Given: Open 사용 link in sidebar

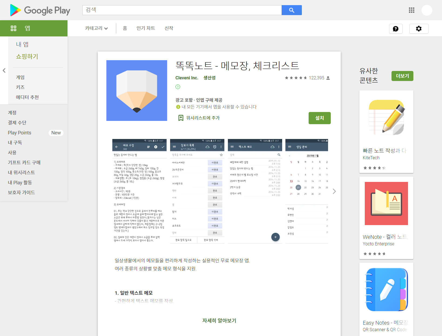Looking at the screenshot, I should [12, 152].
